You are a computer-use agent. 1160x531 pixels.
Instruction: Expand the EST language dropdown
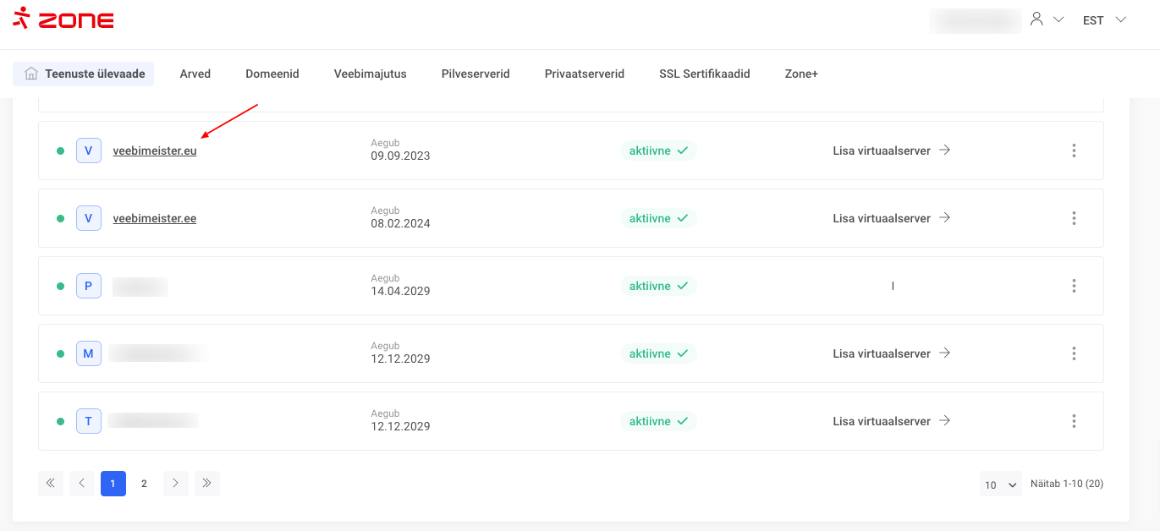pos(1104,20)
